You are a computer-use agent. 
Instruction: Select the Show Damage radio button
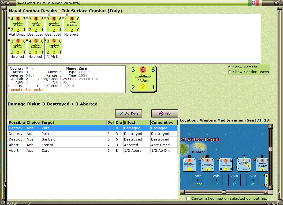coord(230,67)
